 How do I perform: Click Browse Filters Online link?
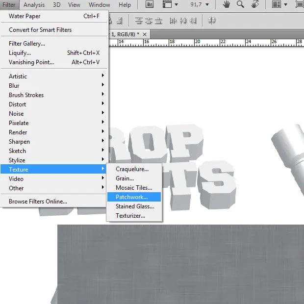pos(38,202)
